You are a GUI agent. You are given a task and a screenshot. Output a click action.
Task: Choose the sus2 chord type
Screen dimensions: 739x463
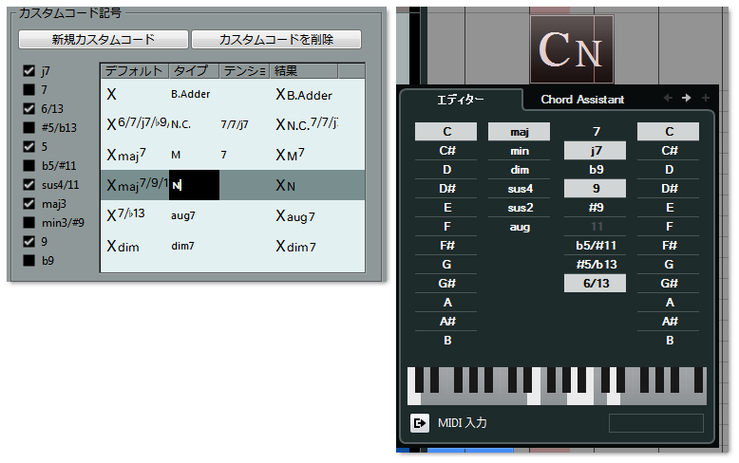tap(519, 208)
